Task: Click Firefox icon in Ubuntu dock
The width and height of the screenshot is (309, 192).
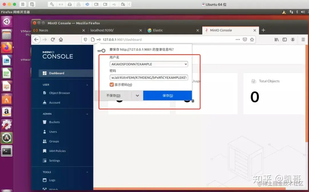Action: tap(7, 47)
